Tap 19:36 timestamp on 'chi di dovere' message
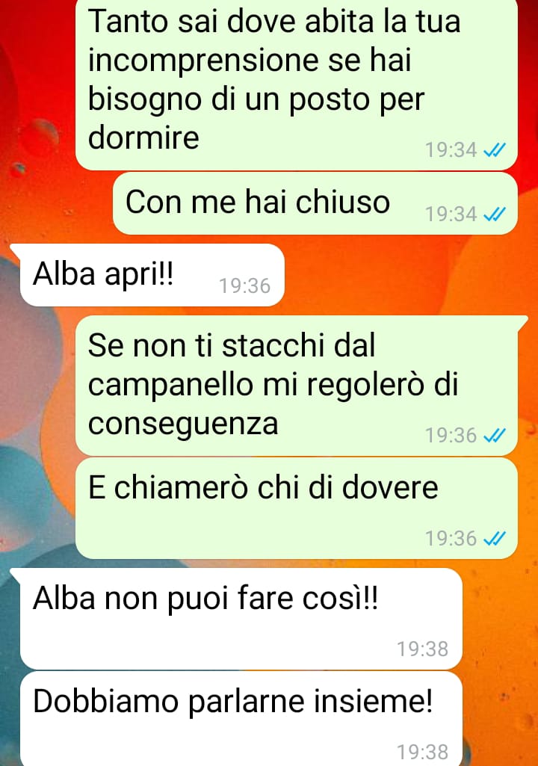The width and height of the screenshot is (538, 766). 451,538
